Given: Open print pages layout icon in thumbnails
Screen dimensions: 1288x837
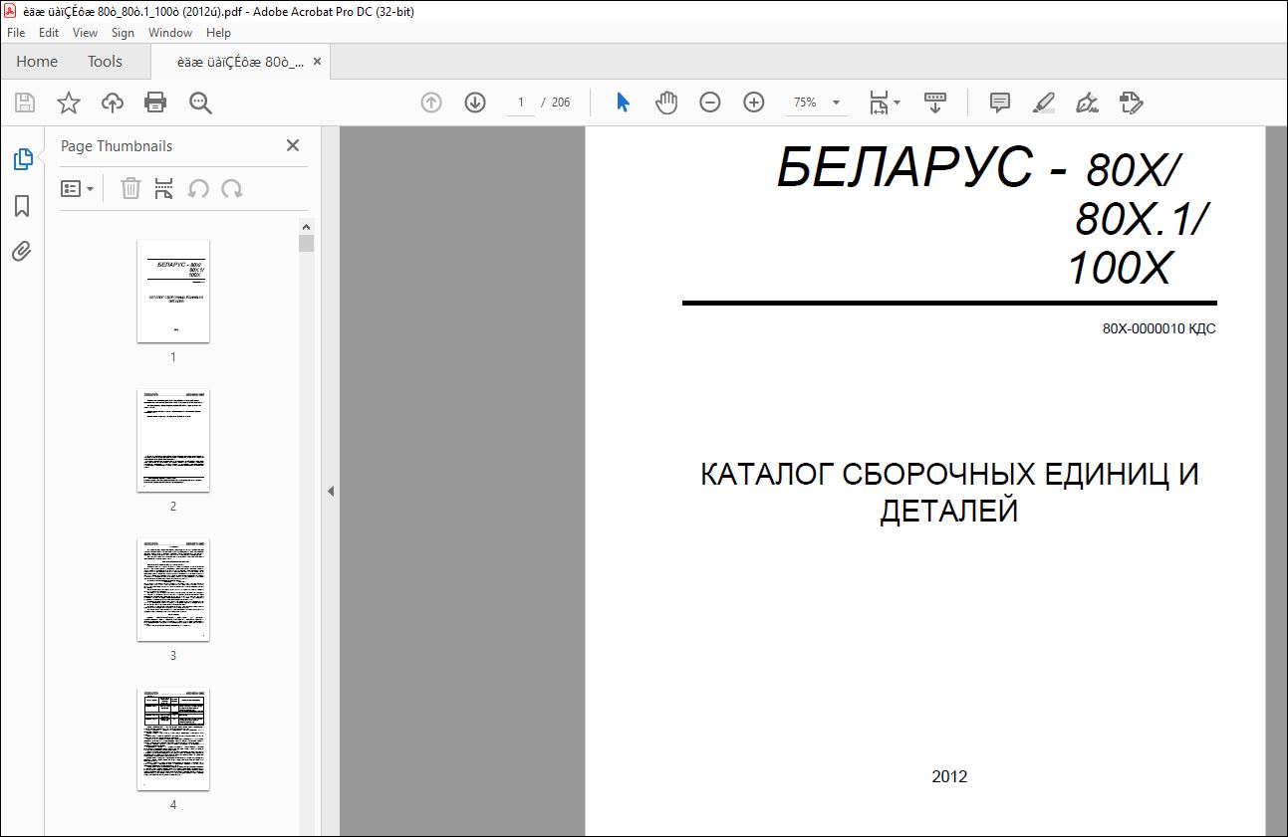Looking at the screenshot, I should tap(164, 188).
